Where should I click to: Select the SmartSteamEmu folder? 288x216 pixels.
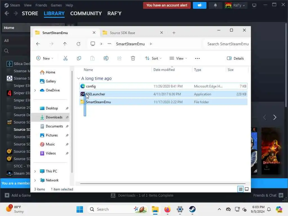pyautogui.click(x=163, y=102)
